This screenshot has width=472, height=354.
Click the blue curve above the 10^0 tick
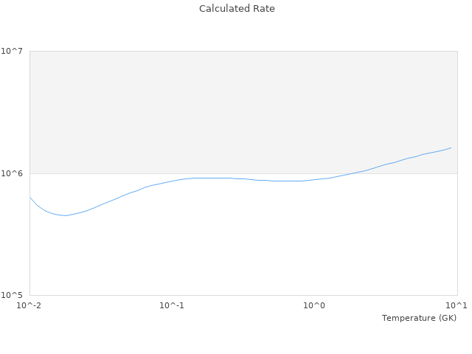[x=314, y=180]
